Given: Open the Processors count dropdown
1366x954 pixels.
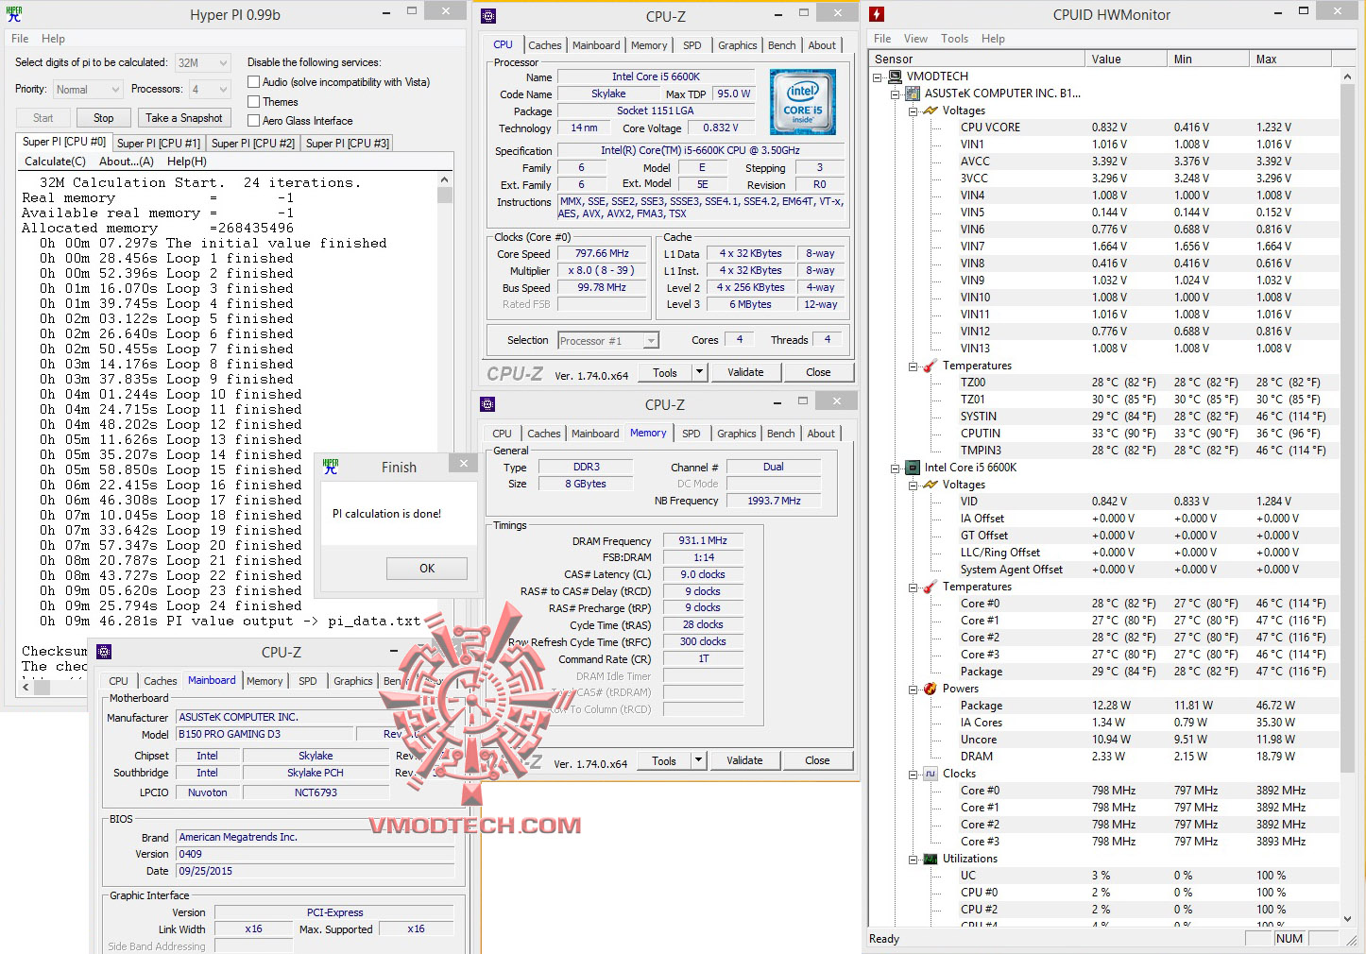Looking at the screenshot, I should 210,90.
